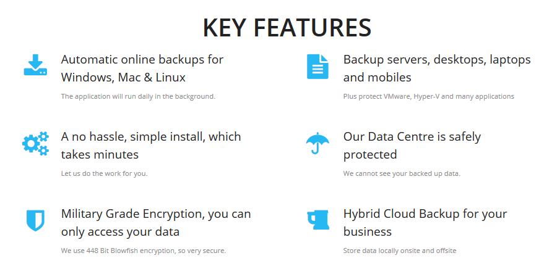Select the KEY FEATURES heading
The height and width of the screenshot is (274, 544).
pos(287,28)
